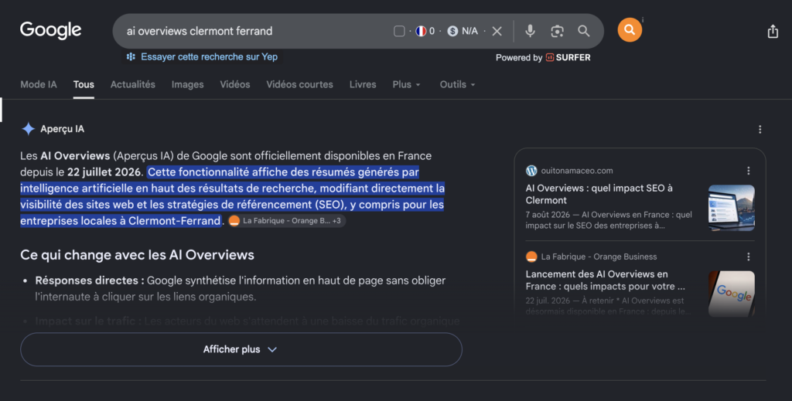Click the magnifier search icon in search box

click(584, 31)
